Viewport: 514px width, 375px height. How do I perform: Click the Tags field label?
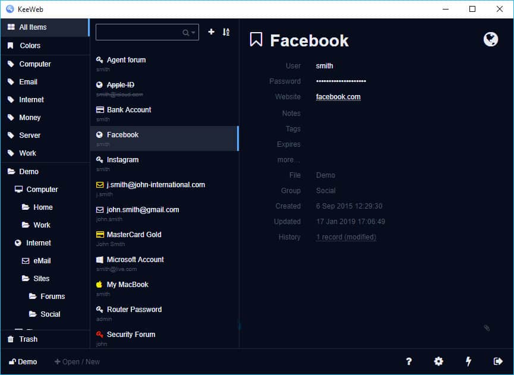coord(293,128)
